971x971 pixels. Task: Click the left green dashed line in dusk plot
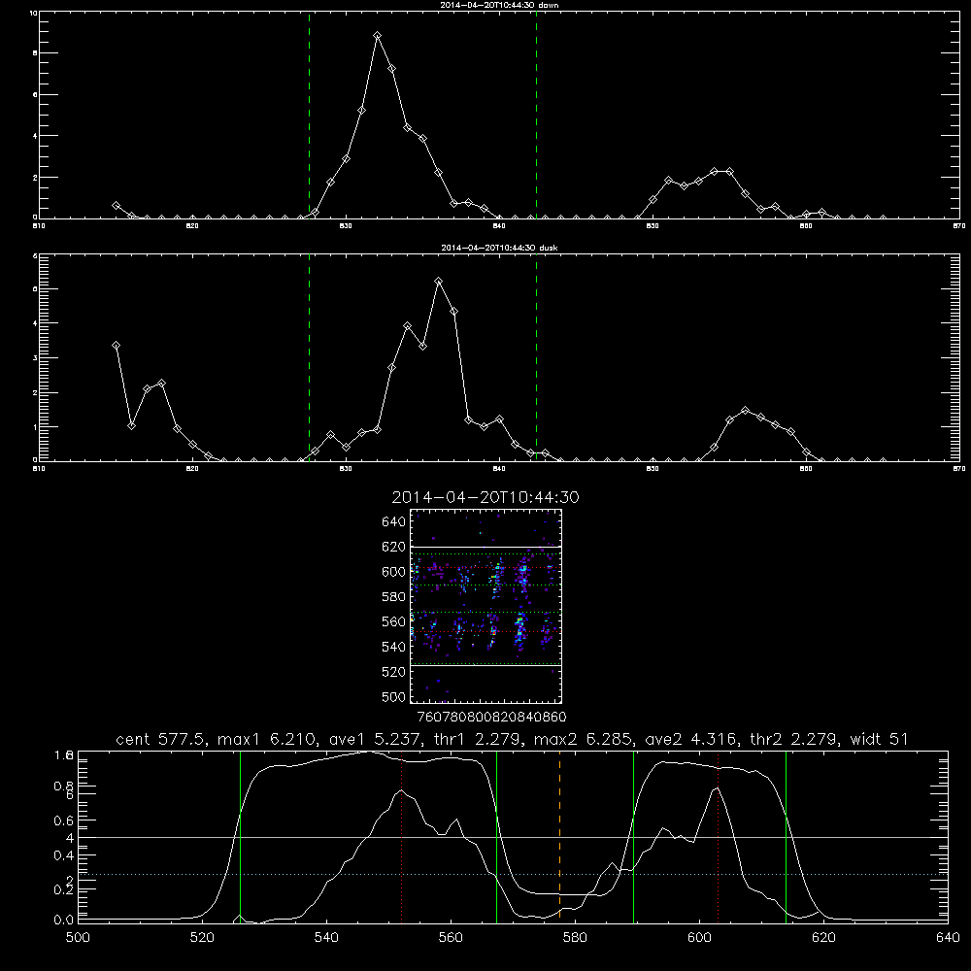[x=309, y=357]
